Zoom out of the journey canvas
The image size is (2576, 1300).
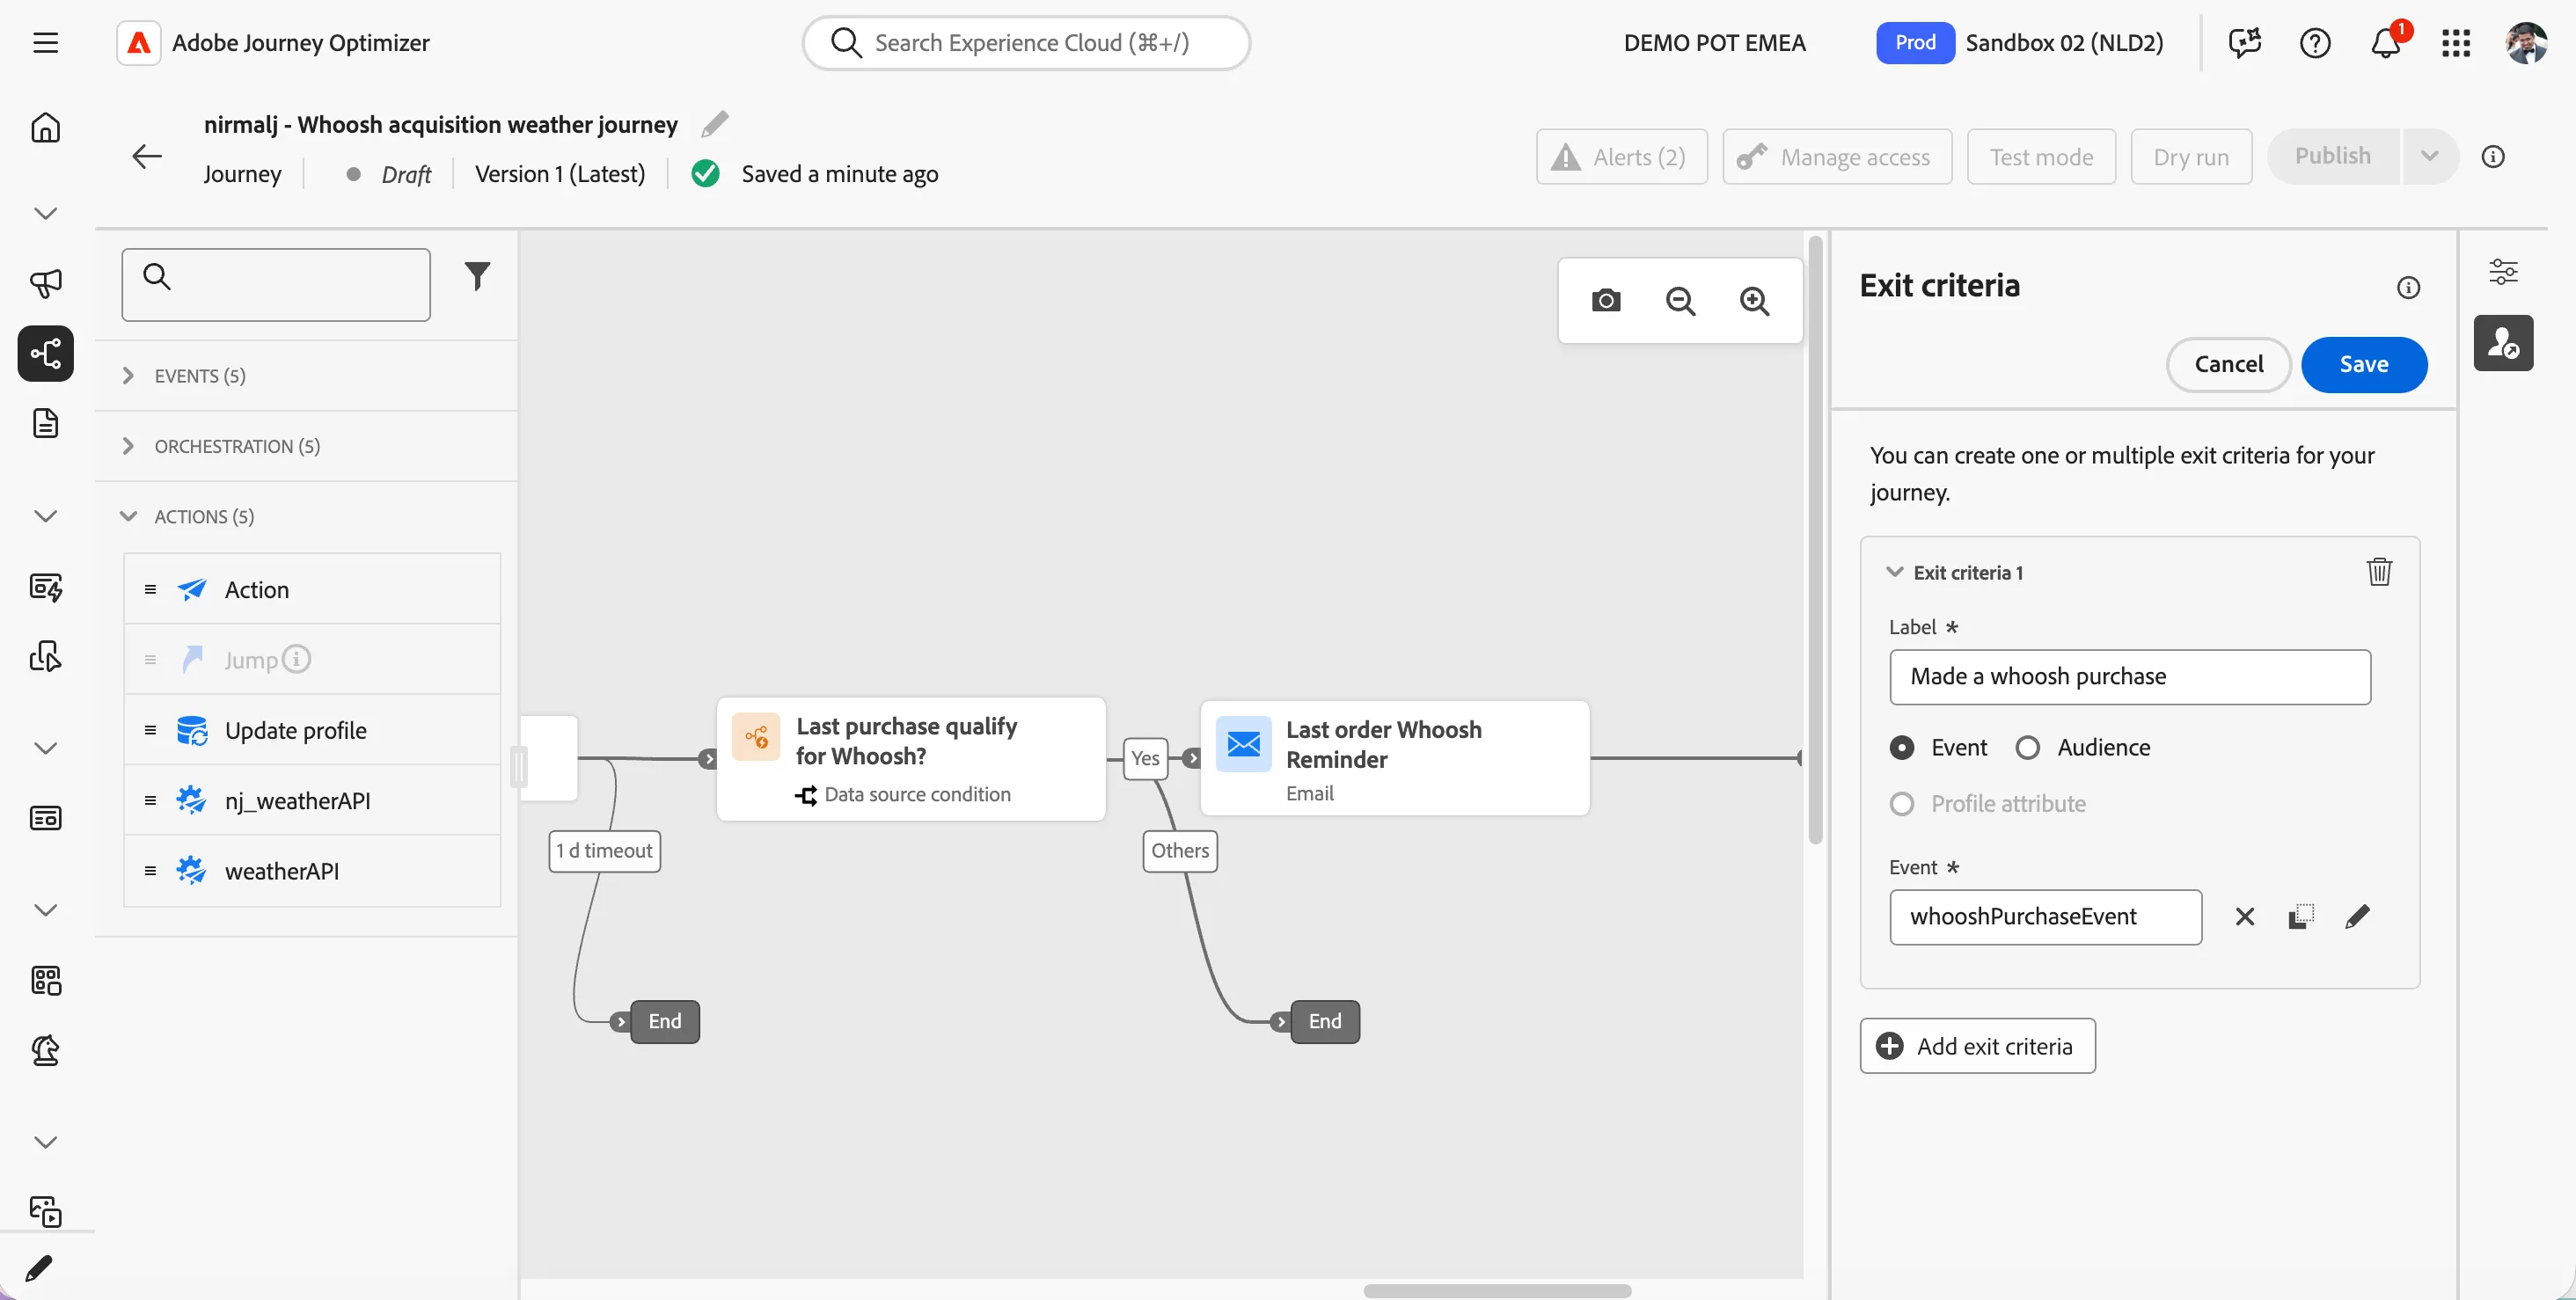pos(1680,301)
